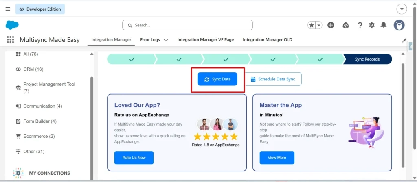The image size is (417, 182).
Task: Click the second completed progress step
Action: [x=179, y=59]
